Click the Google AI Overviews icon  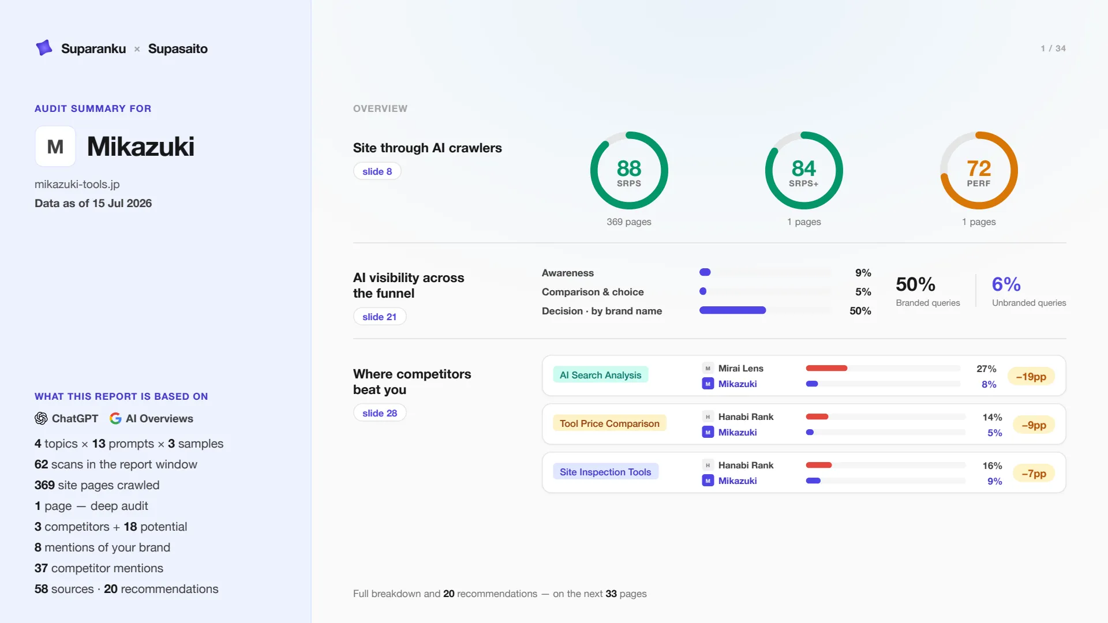tap(115, 418)
